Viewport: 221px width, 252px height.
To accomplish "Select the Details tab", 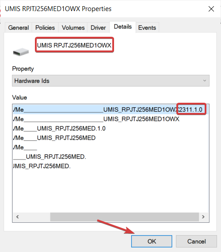I will click(x=123, y=27).
